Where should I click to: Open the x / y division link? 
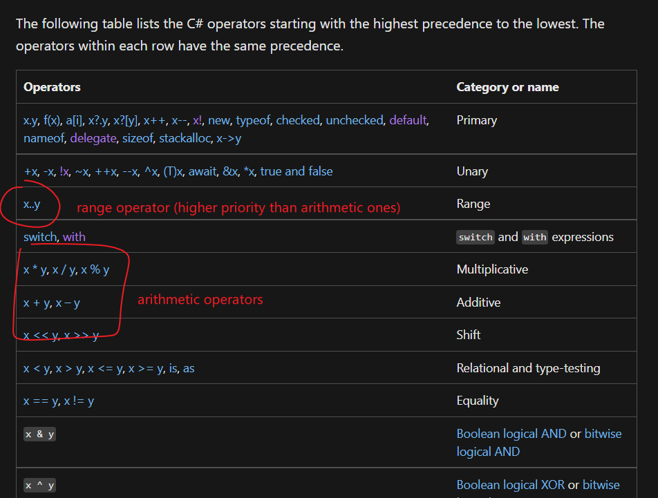point(64,269)
